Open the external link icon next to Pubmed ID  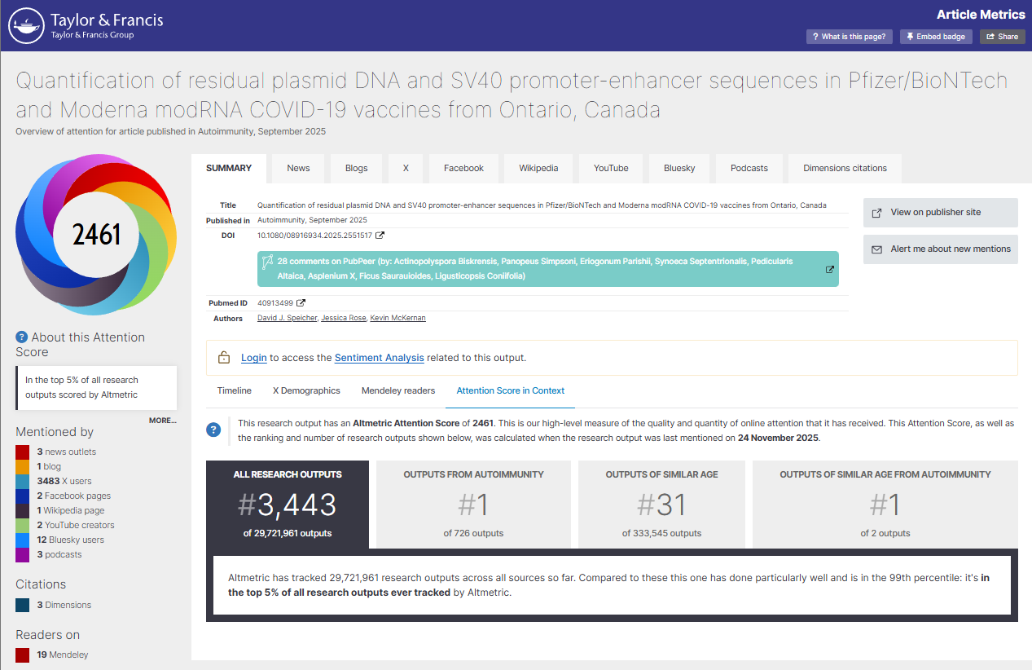(x=301, y=303)
